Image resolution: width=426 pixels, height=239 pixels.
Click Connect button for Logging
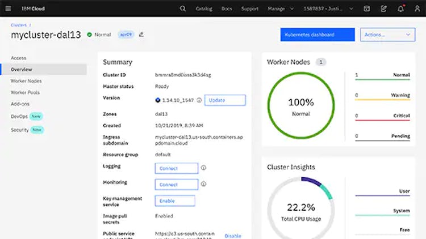(176, 168)
